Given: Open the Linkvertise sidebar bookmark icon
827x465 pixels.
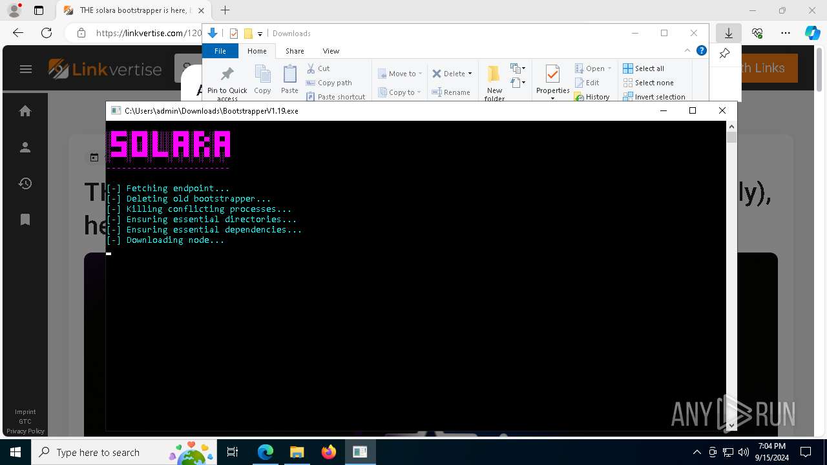Looking at the screenshot, I should 25,220.
